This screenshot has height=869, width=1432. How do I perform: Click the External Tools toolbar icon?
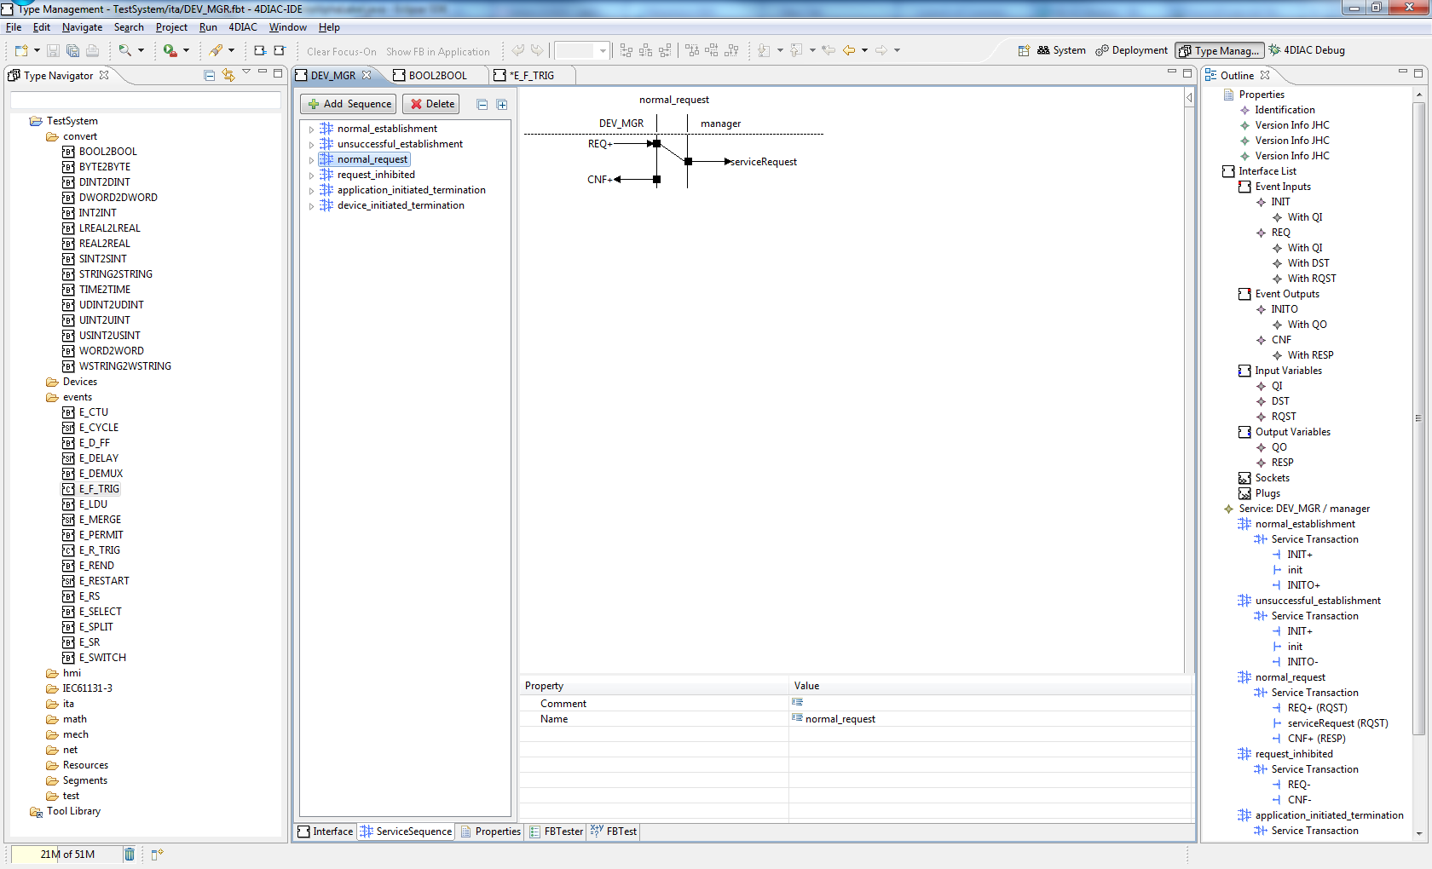point(217,51)
